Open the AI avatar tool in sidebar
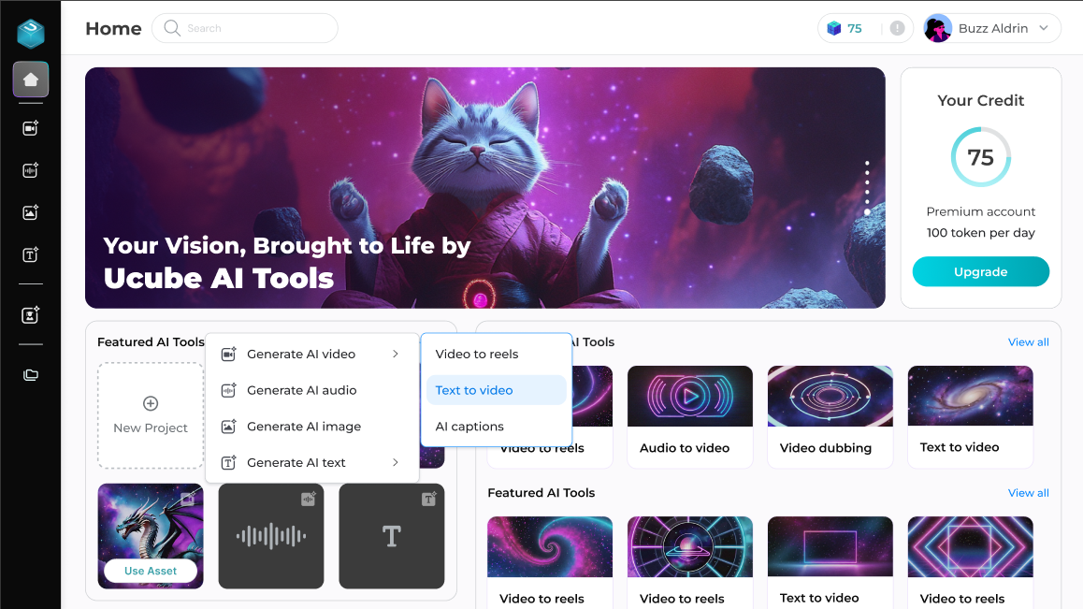1083x609 pixels. tap(31, 315)
